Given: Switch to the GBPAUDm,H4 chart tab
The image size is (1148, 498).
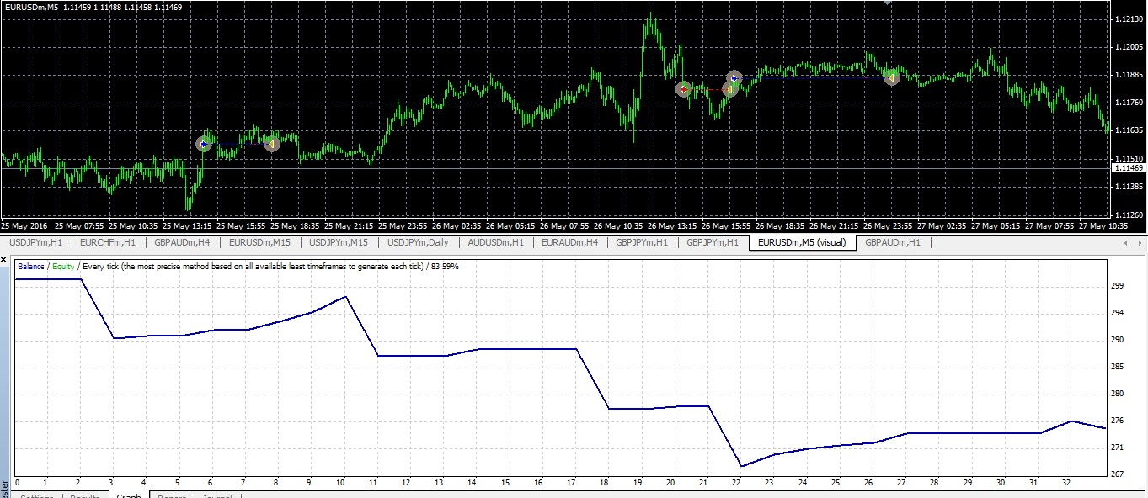Looking at the screenshot, I should click(x=182, y=242).
